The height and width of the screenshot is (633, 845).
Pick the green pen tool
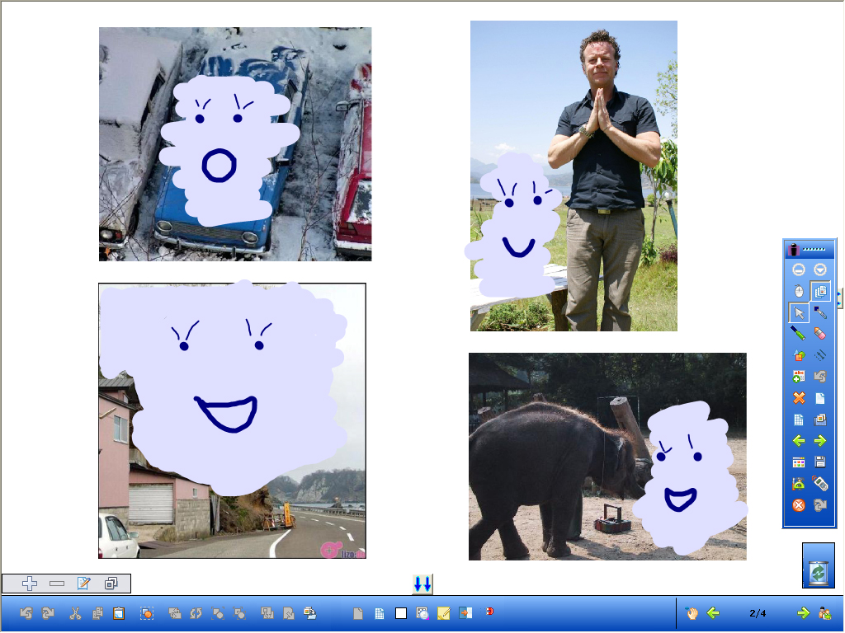pos(799,333)
